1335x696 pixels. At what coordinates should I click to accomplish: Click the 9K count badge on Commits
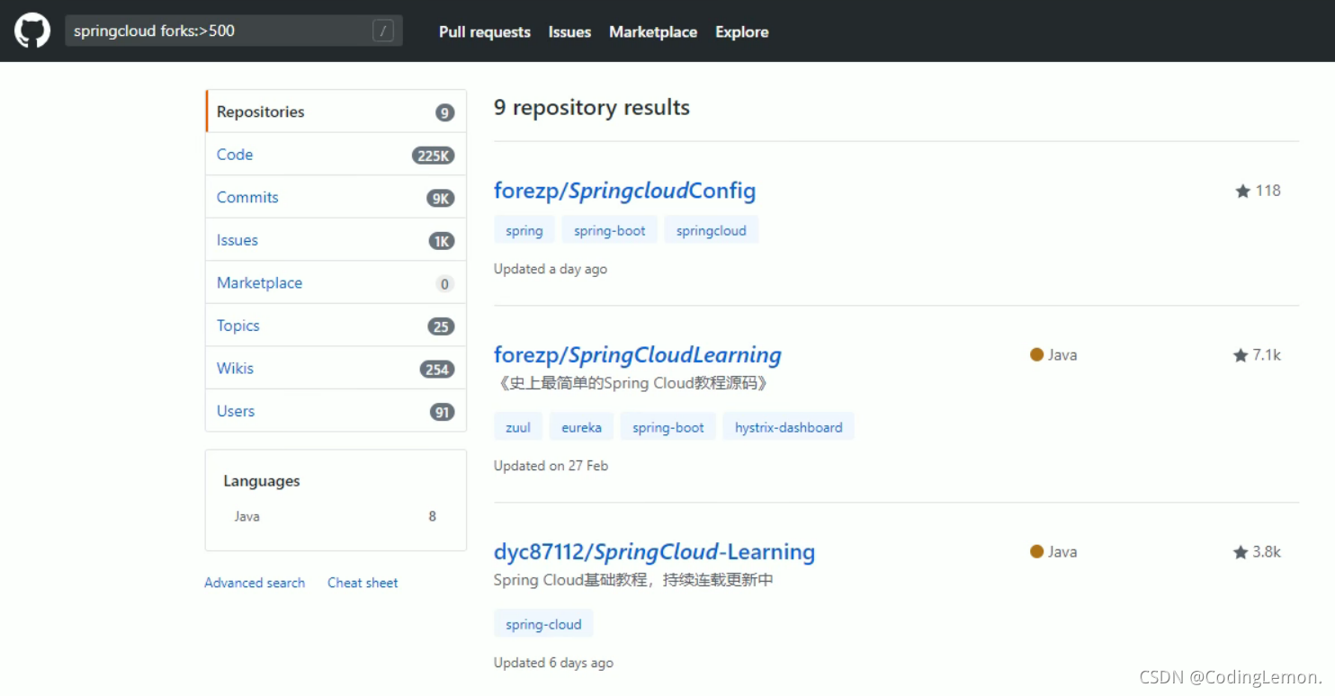point(441,198)
